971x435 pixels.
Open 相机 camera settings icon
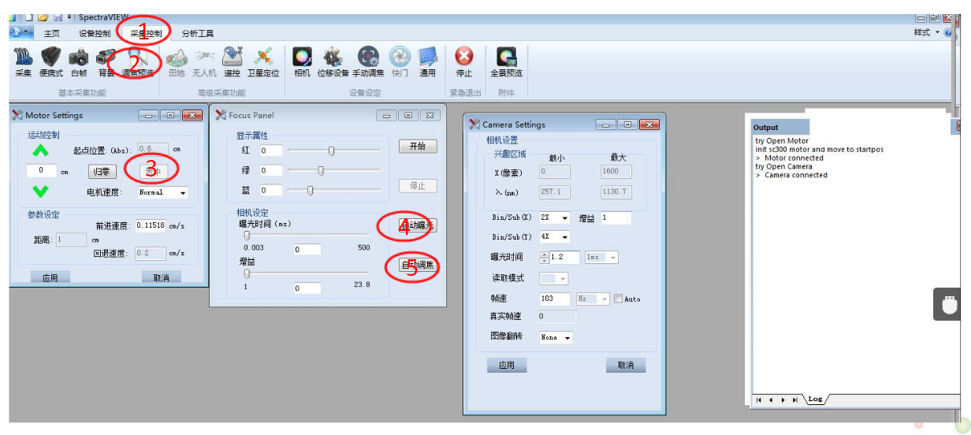tap(302, 59)
